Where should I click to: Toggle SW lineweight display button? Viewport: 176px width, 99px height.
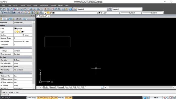coord(67,98)
